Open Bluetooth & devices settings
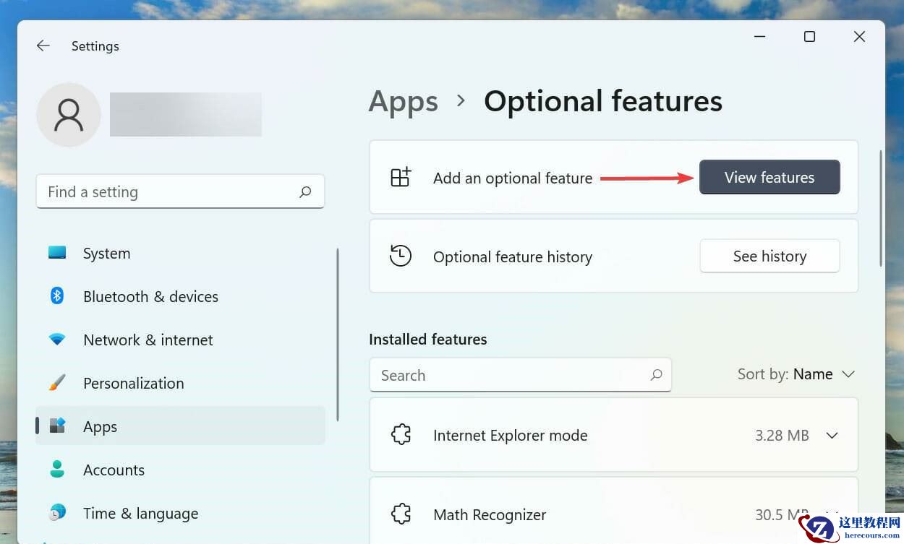 pyautogui.click(x=150, y=296)
